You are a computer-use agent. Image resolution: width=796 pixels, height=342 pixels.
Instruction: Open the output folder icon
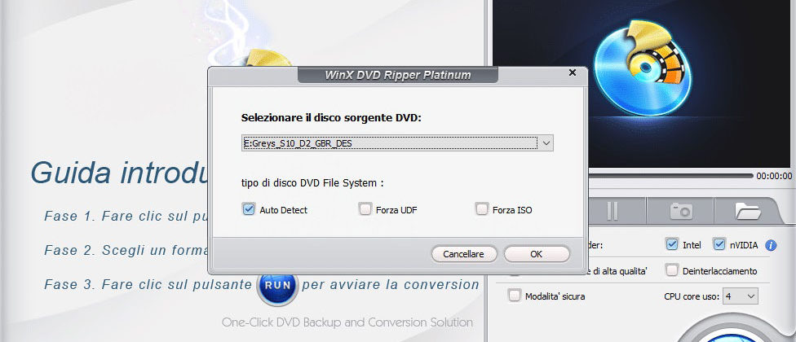pyautogui.click(x=748, y=211)
